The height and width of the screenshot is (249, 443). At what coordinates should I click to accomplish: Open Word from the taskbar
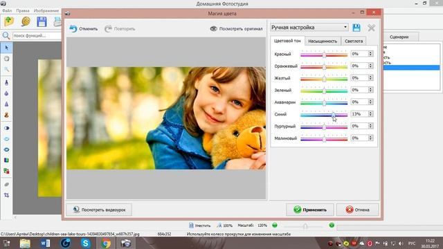45,243
